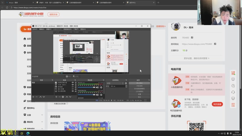Click the transition duration 300 ms field
Viewport: 242px width, 136px height.
[x=117, y=86]
